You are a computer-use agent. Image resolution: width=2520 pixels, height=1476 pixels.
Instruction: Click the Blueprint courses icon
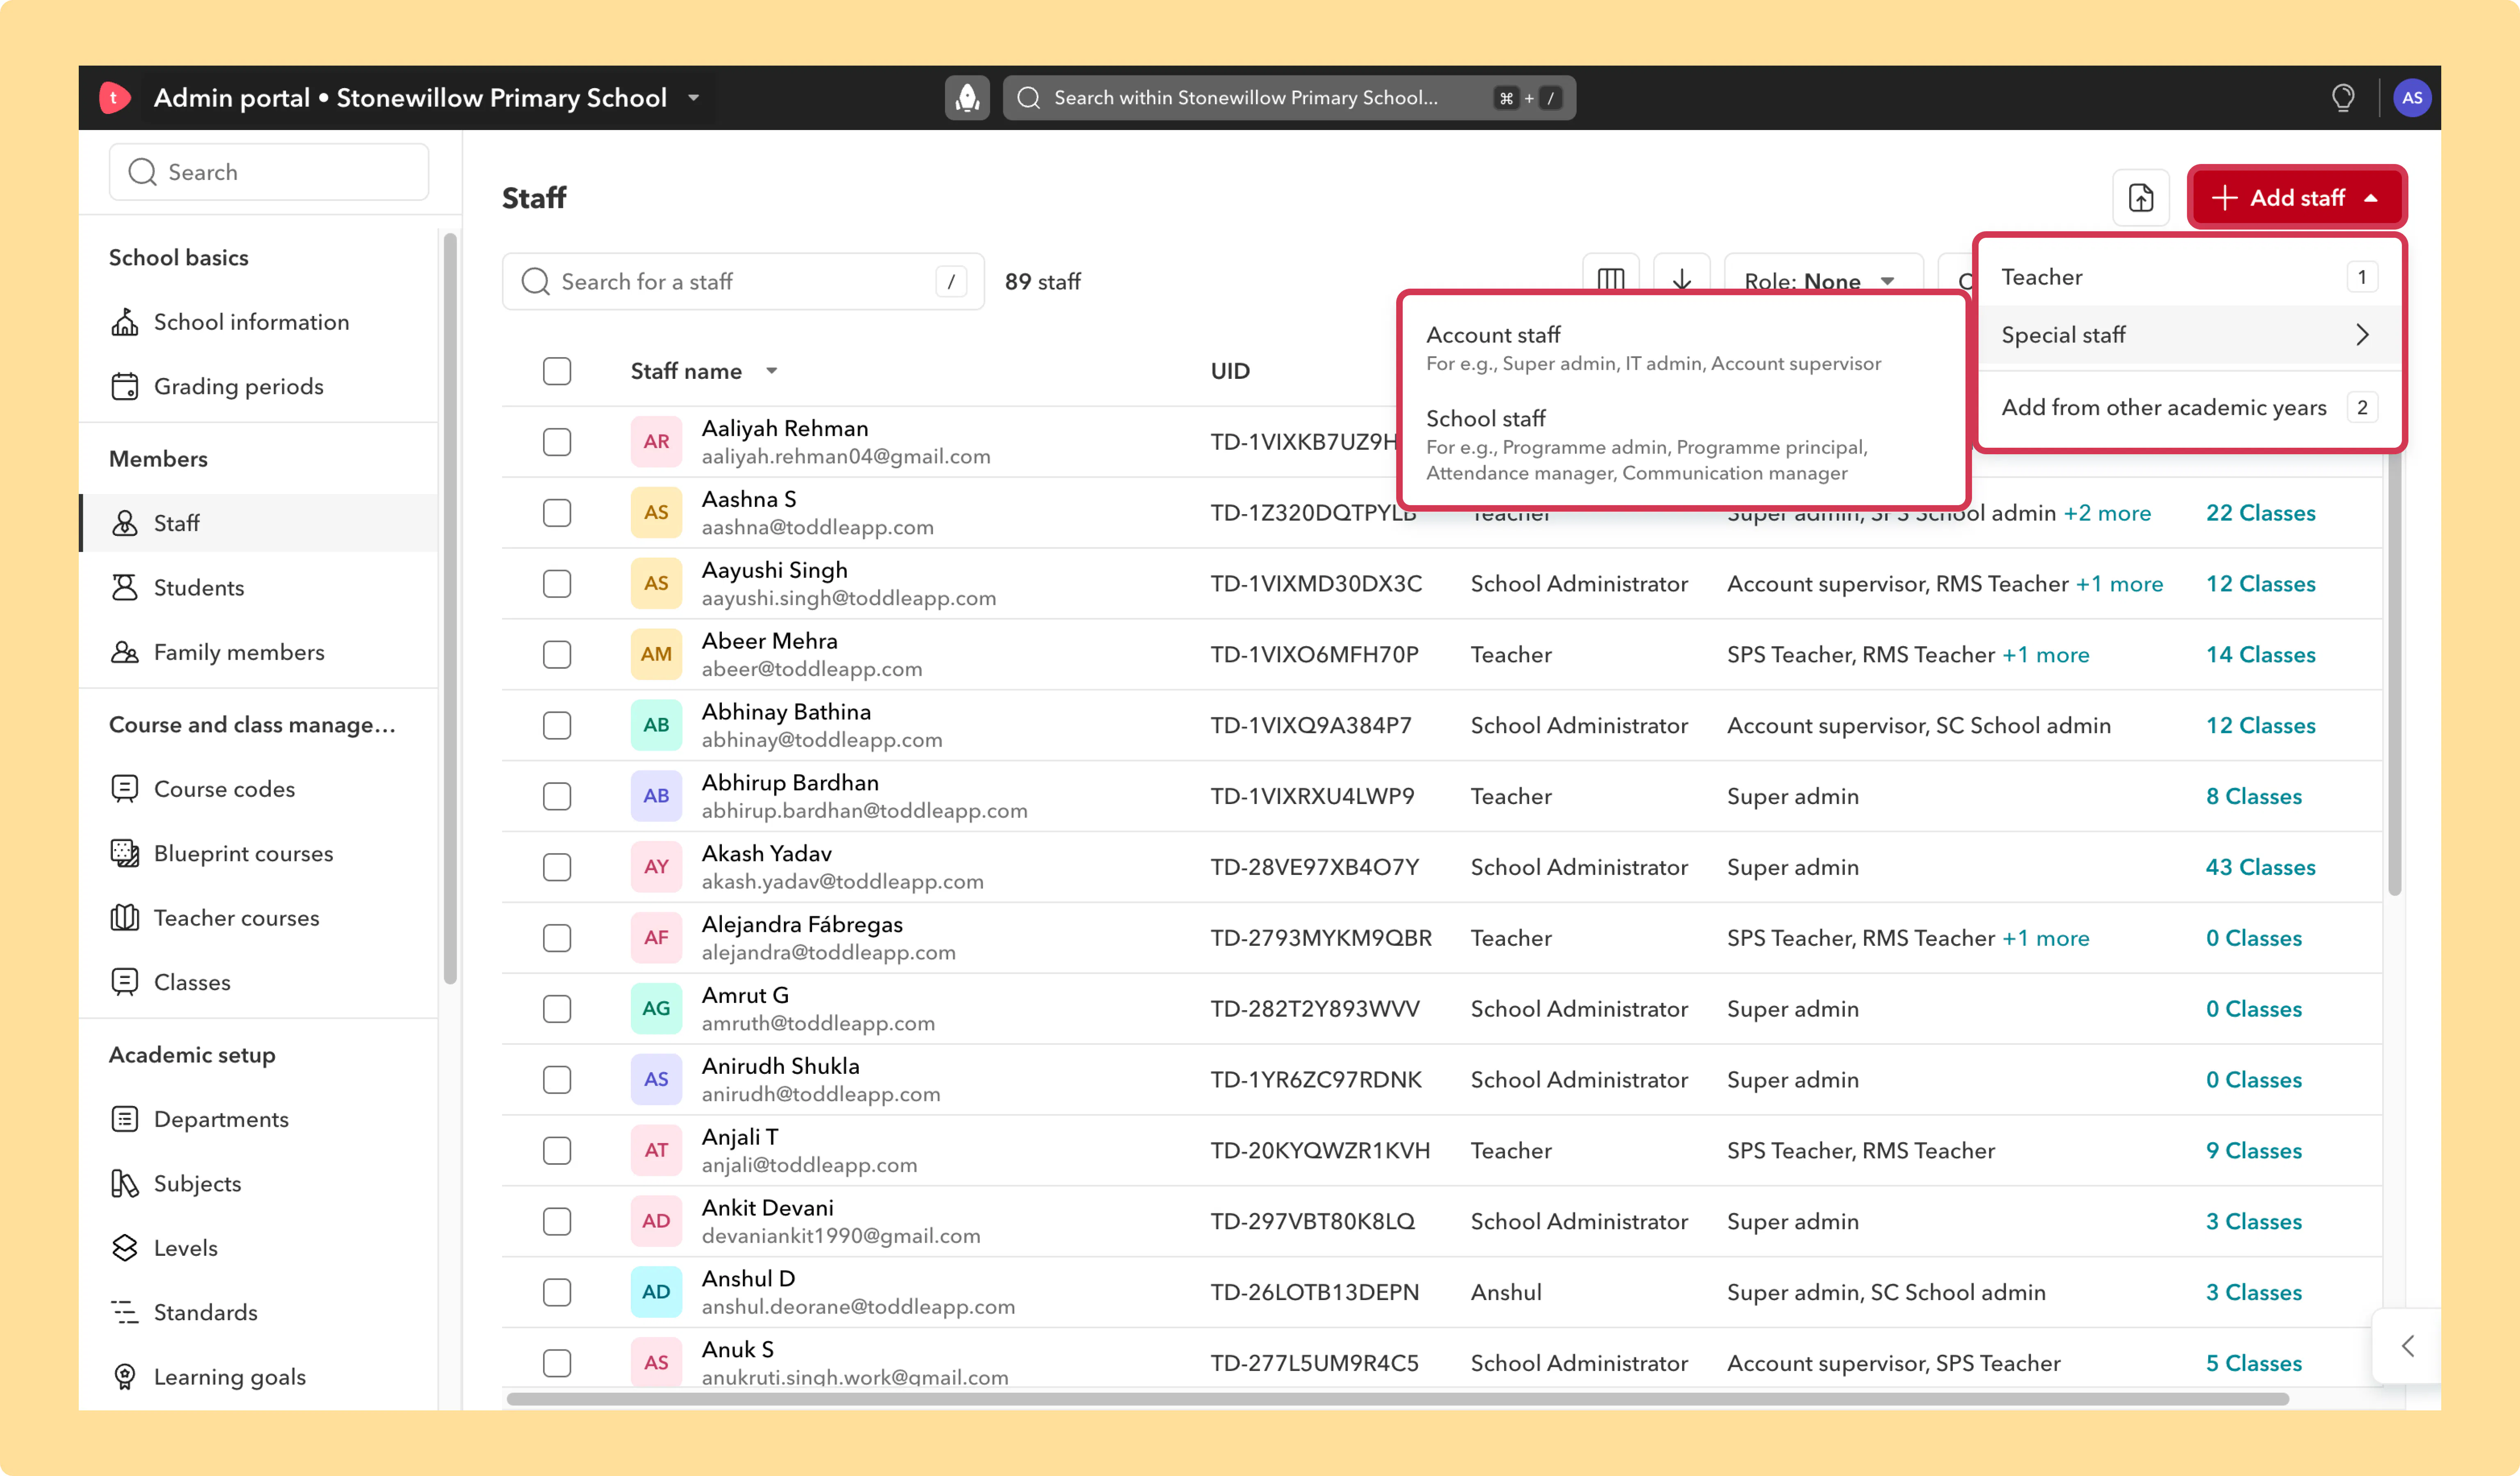(x=125, y=854)
